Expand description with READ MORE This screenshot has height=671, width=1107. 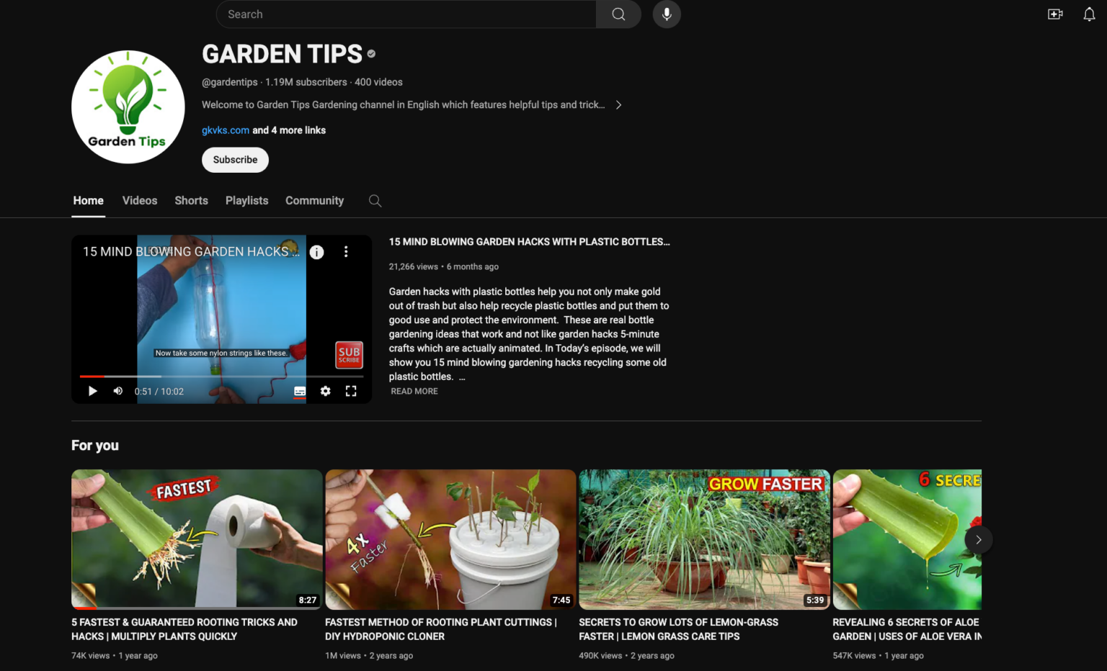coord(414,391)
